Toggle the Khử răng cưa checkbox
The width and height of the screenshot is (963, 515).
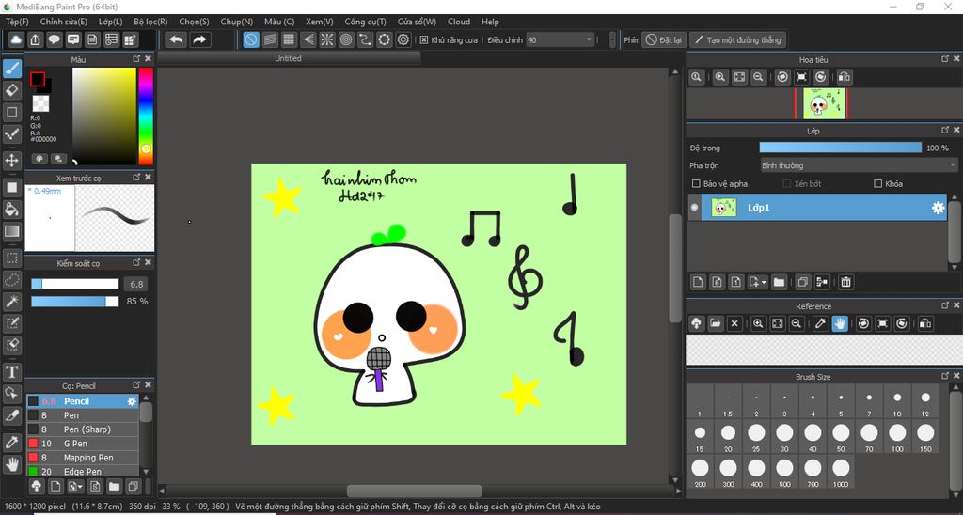tap(424, 40)
